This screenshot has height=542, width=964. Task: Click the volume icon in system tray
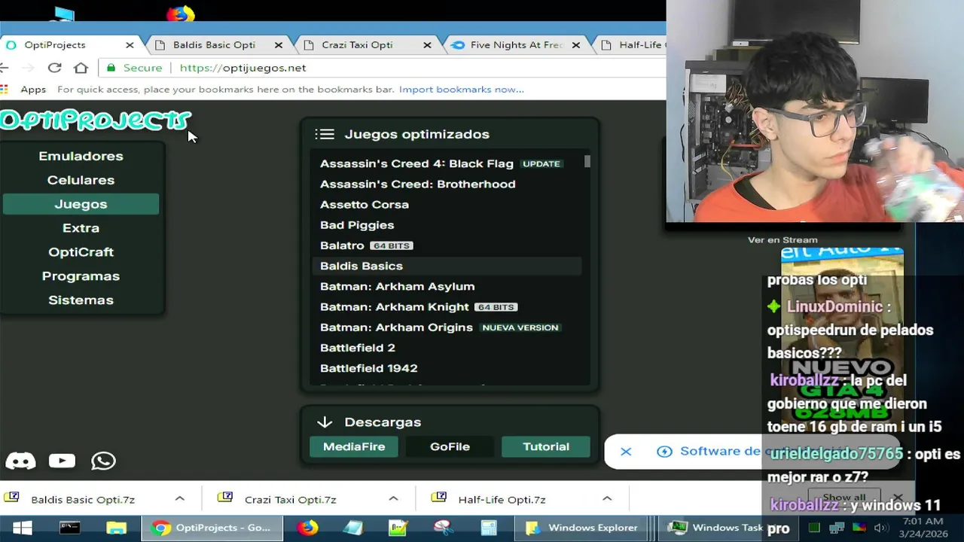(879, 528)
